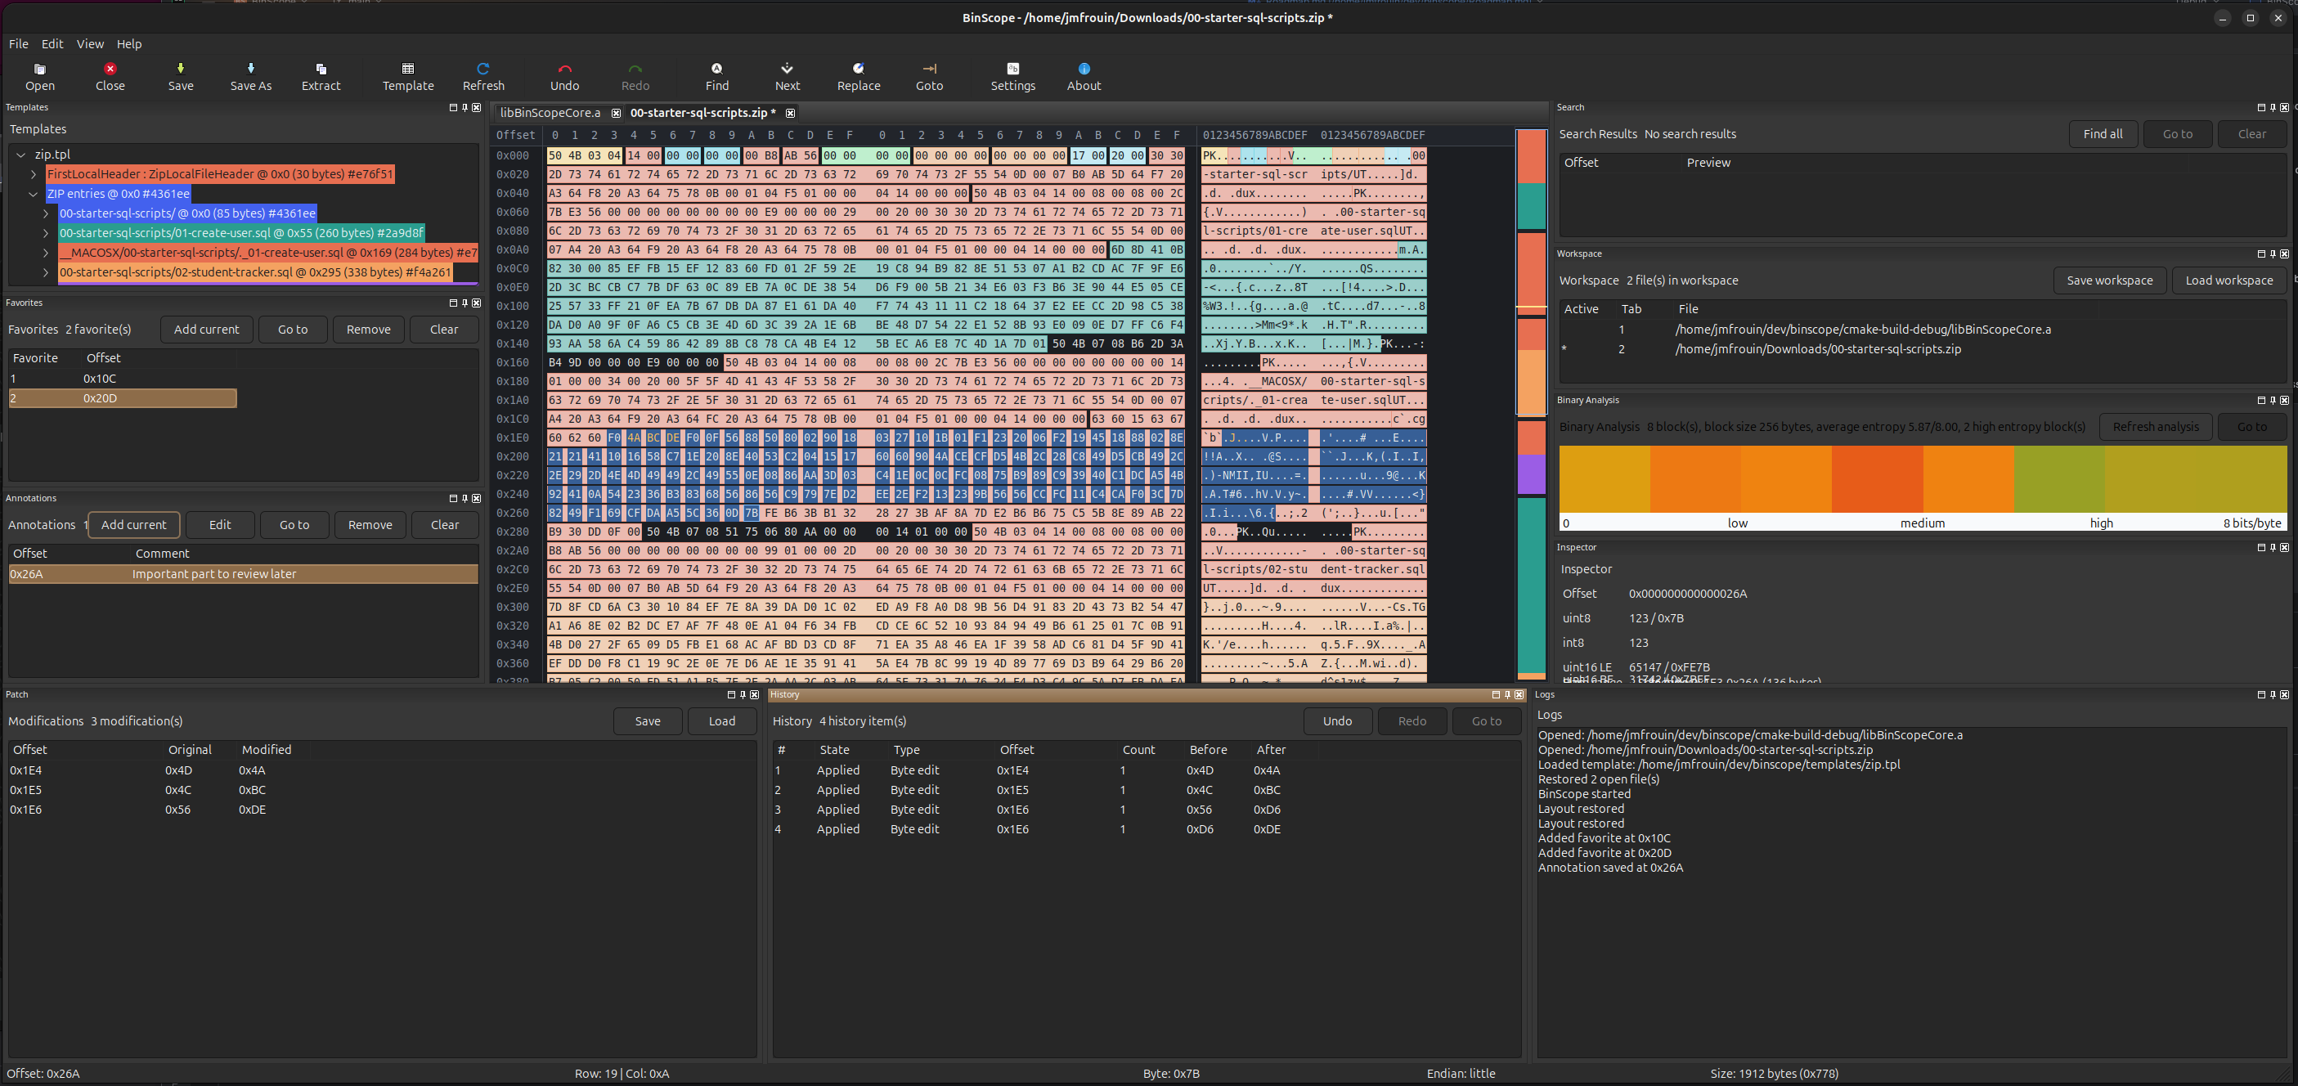Screen dimensions: 2298x1086
Task: Float the Inspector panel
Action: 2261,547
